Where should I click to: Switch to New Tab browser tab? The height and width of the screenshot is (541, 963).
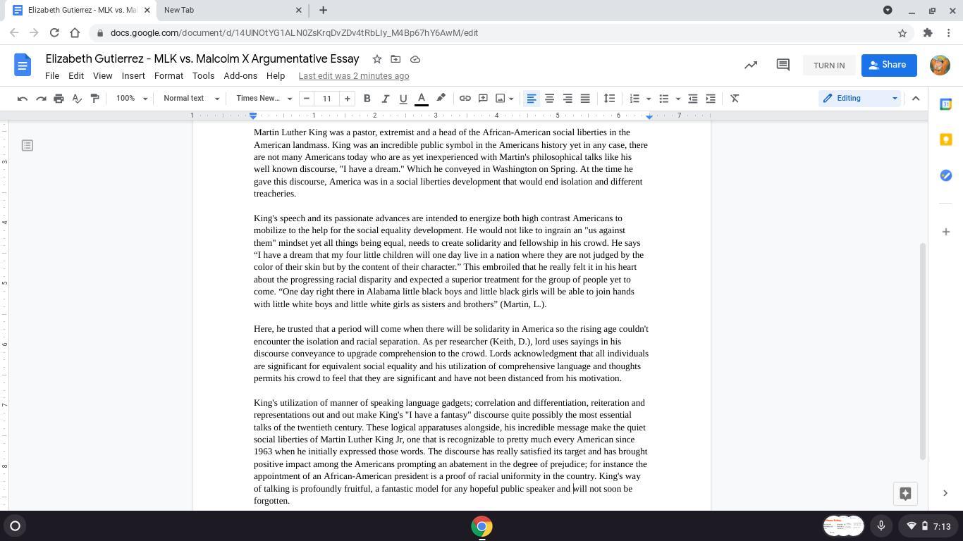coord(232,10)
